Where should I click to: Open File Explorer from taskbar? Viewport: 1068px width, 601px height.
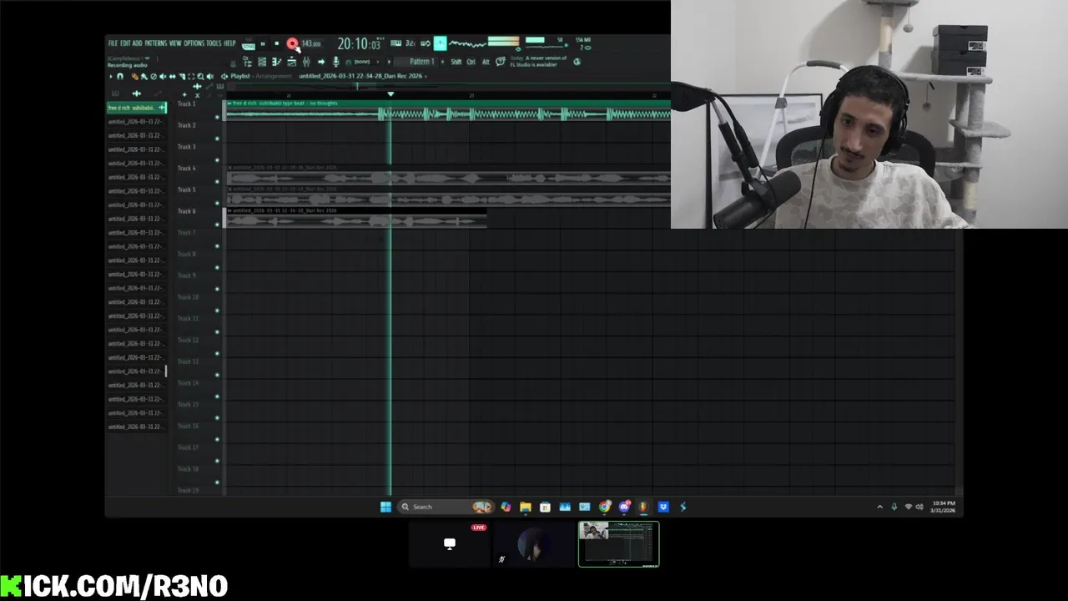click(525, 507)
